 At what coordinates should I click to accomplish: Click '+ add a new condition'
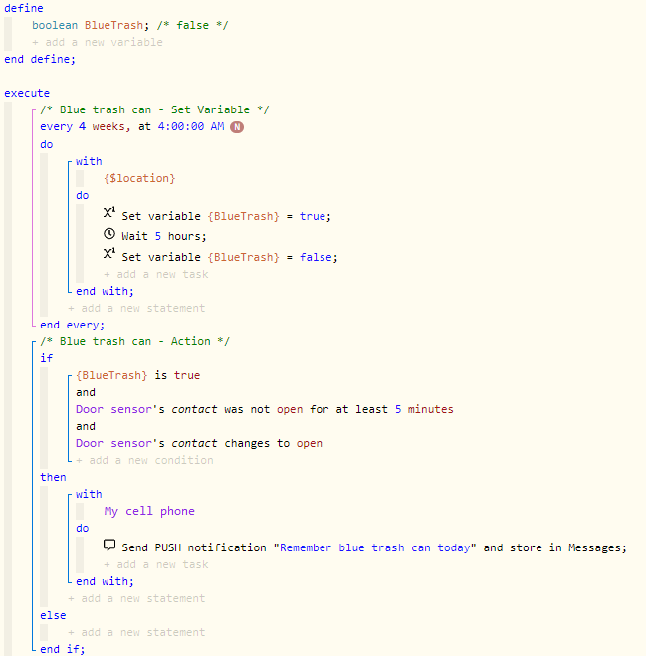[144, 460]
